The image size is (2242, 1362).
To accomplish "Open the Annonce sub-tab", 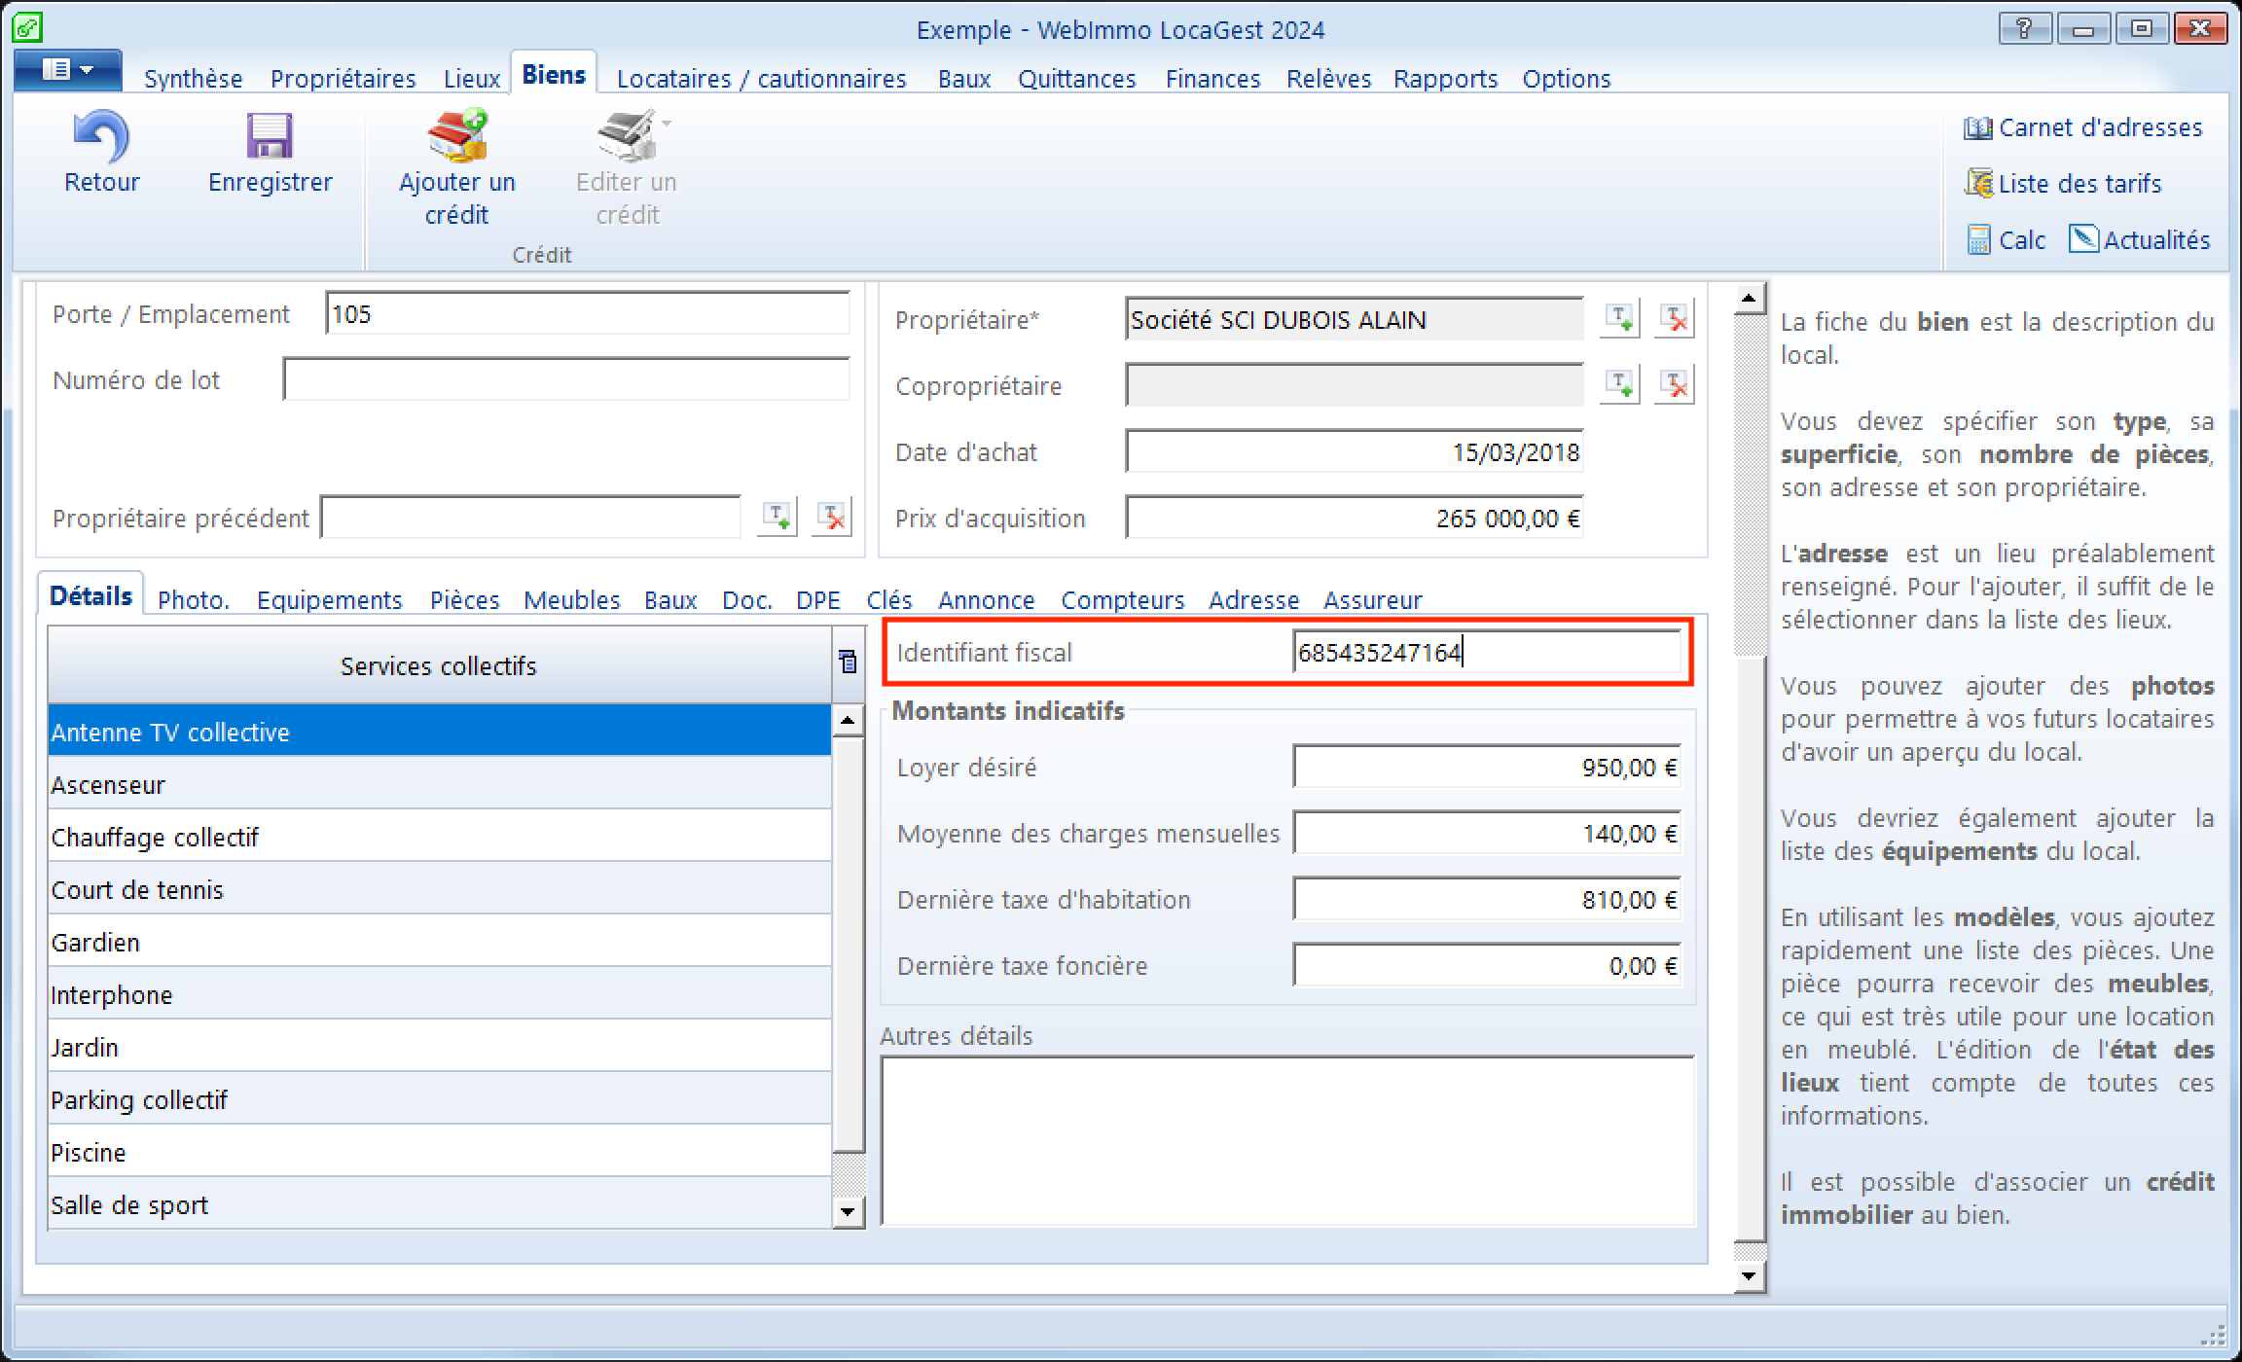I will [986, 599].
